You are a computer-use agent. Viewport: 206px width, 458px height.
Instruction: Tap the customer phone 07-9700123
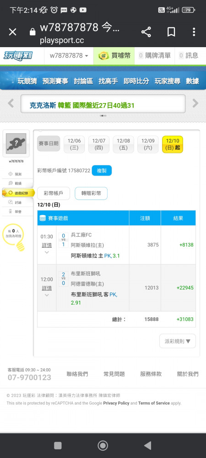[x=29, y=377]
